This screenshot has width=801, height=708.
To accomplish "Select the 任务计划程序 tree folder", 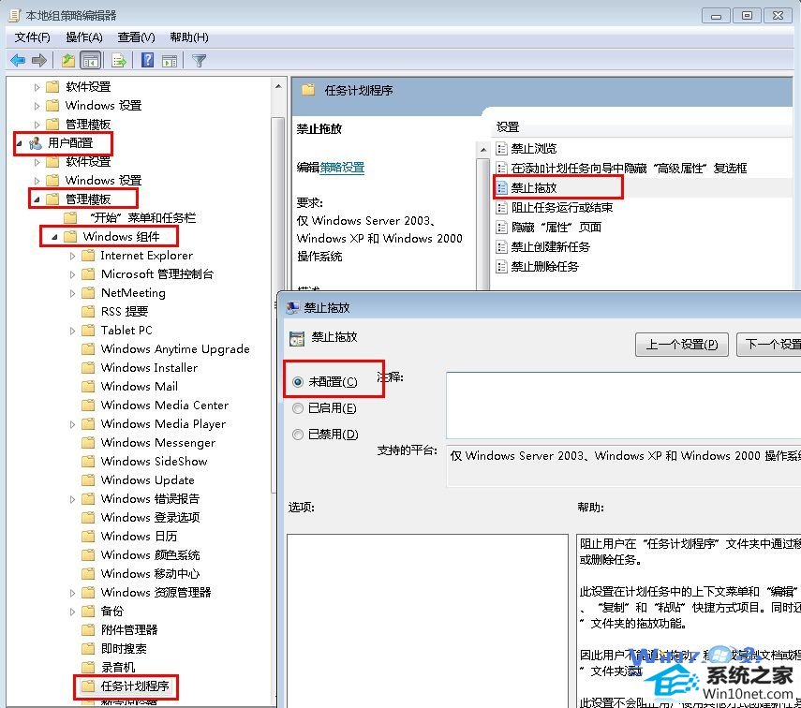I will pos(135,686).
